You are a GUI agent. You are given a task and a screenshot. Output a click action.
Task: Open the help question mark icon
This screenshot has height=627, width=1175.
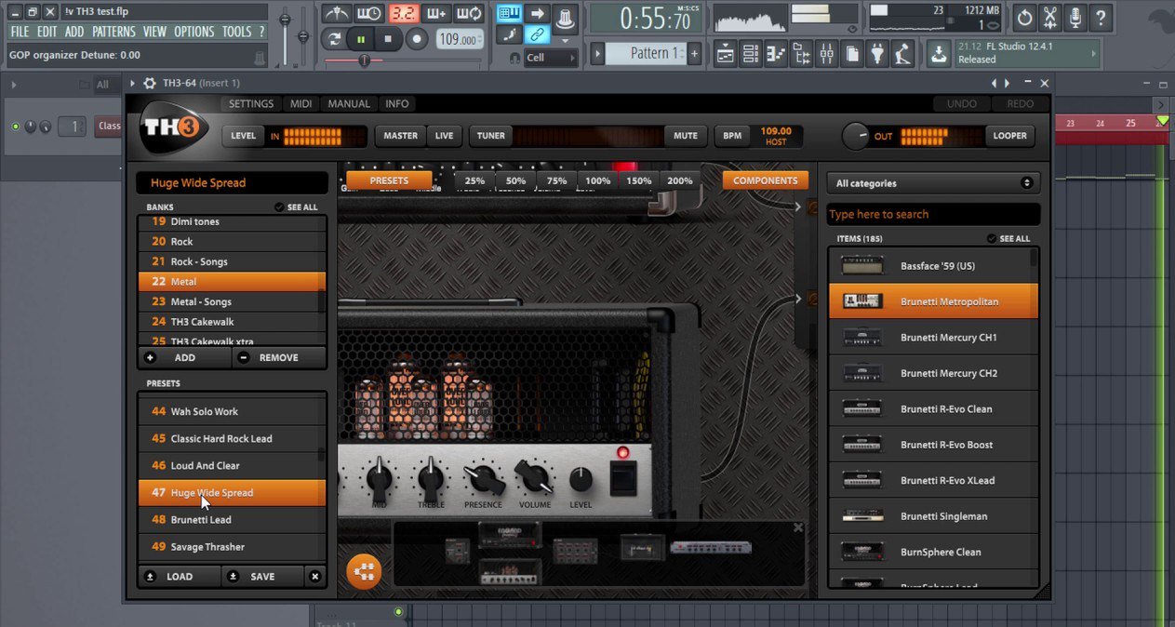pos(1101,17)
